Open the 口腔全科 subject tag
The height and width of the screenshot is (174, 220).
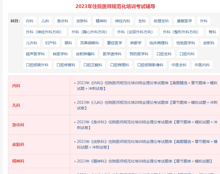coord(164,54)
